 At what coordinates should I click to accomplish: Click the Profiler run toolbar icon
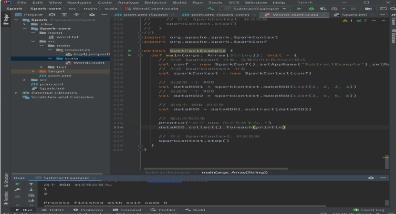tap(334, 9)
